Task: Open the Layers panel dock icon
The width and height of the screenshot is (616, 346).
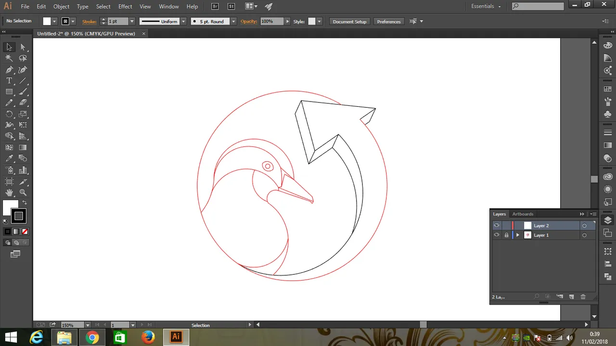Action: [x=608, y=220]
